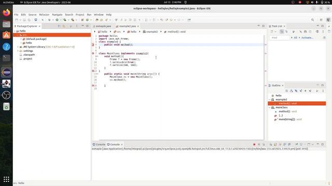Click the Task List View Menu dots

point(323,32)
